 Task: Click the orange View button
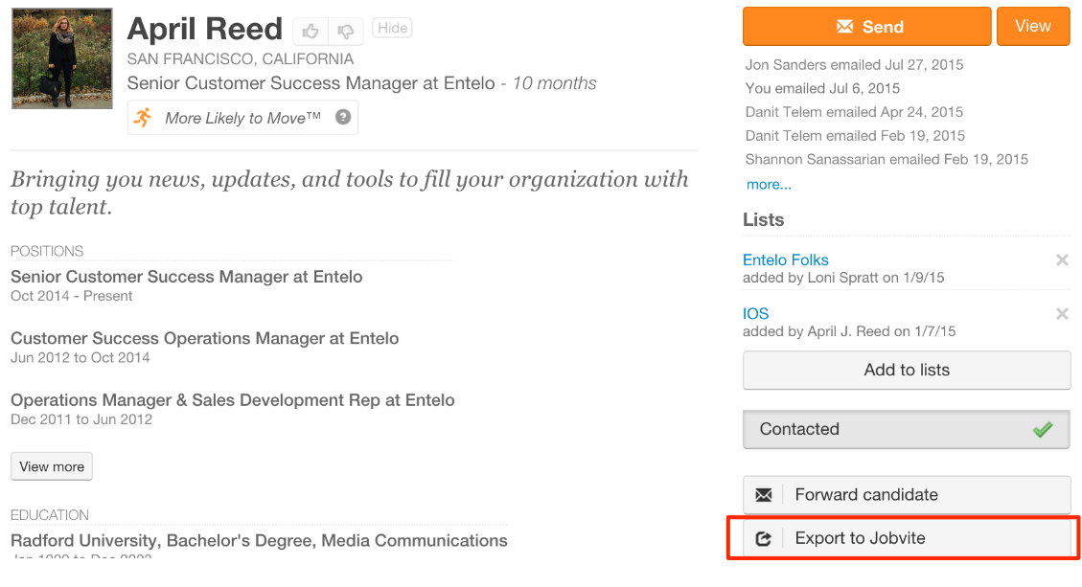(1033, 26)
